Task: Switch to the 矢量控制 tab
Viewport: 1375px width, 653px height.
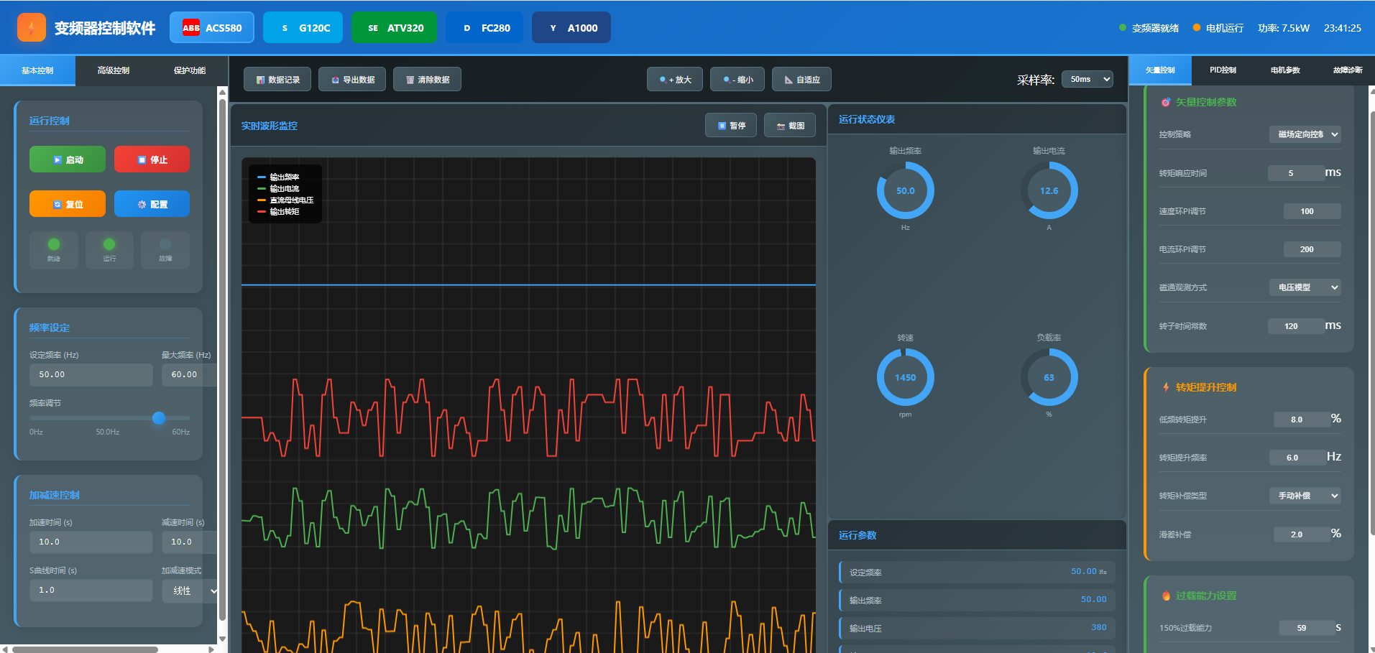Action: [x=1160, y=70]
